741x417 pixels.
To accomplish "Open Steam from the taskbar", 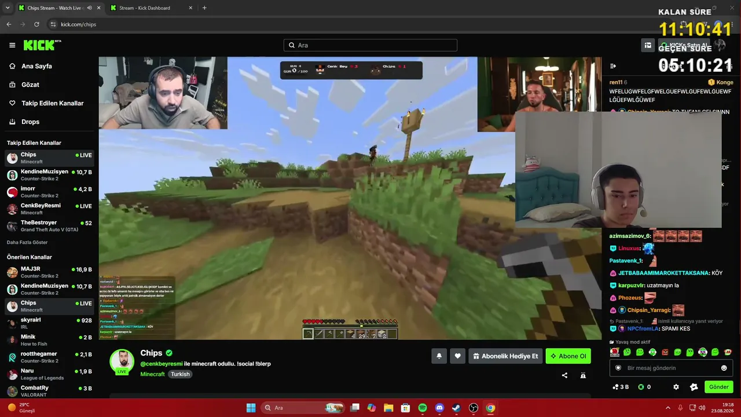I will [456, 408].
